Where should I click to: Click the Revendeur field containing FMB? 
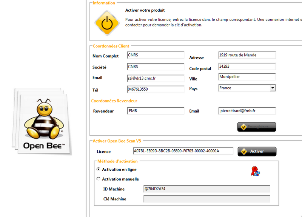[x=156, y=111]
